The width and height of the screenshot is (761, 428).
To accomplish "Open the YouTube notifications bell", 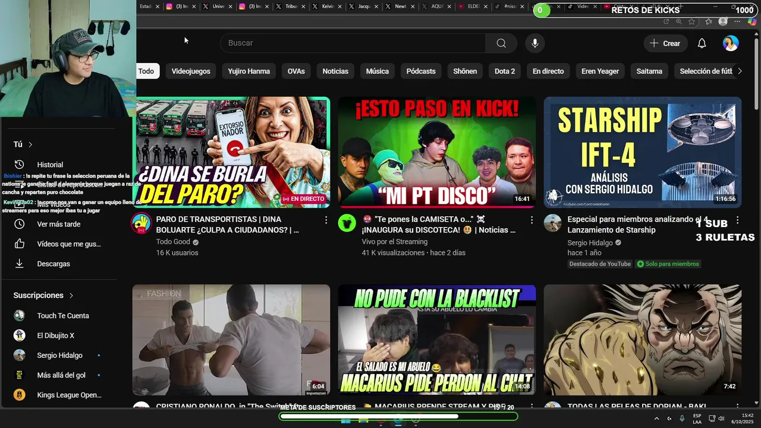I will pos(702,43).
